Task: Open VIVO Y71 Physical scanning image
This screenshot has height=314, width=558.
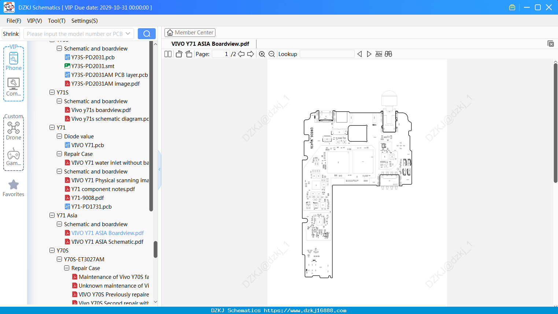Action: (107, 180)
